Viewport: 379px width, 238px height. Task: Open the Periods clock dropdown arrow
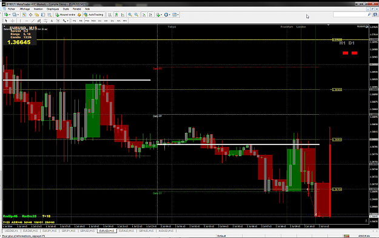point(169,15)
